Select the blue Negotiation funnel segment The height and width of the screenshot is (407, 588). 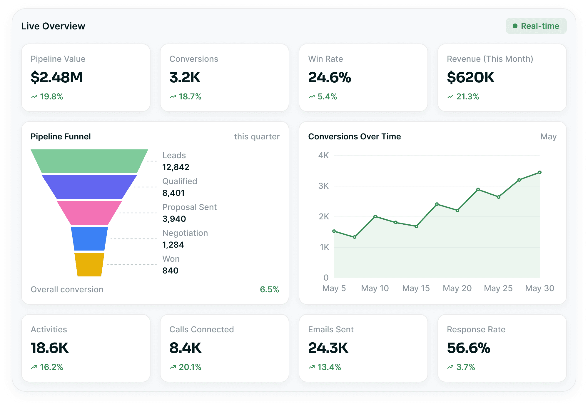click(89, 239)
